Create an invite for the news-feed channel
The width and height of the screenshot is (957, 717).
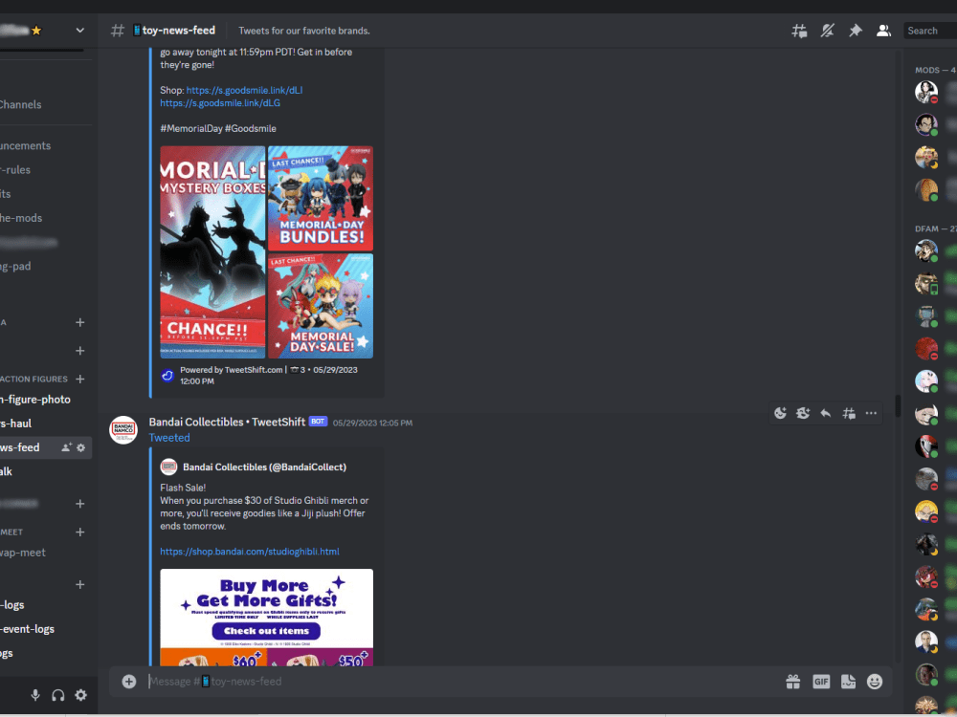(x=67, y=446)
